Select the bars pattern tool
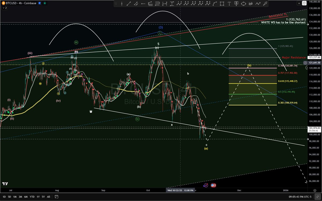 [251, 4]
